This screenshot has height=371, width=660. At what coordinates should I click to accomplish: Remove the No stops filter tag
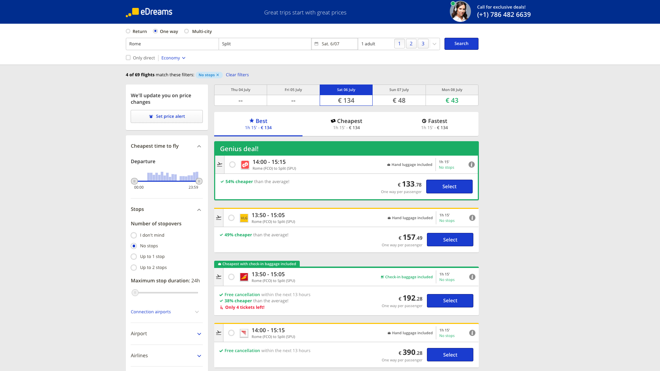[x=218, y=75]
